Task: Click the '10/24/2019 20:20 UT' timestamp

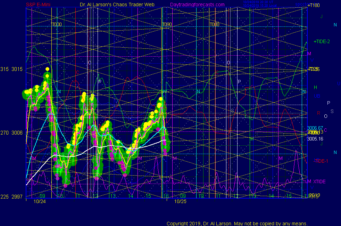Action: pos(258,2)
